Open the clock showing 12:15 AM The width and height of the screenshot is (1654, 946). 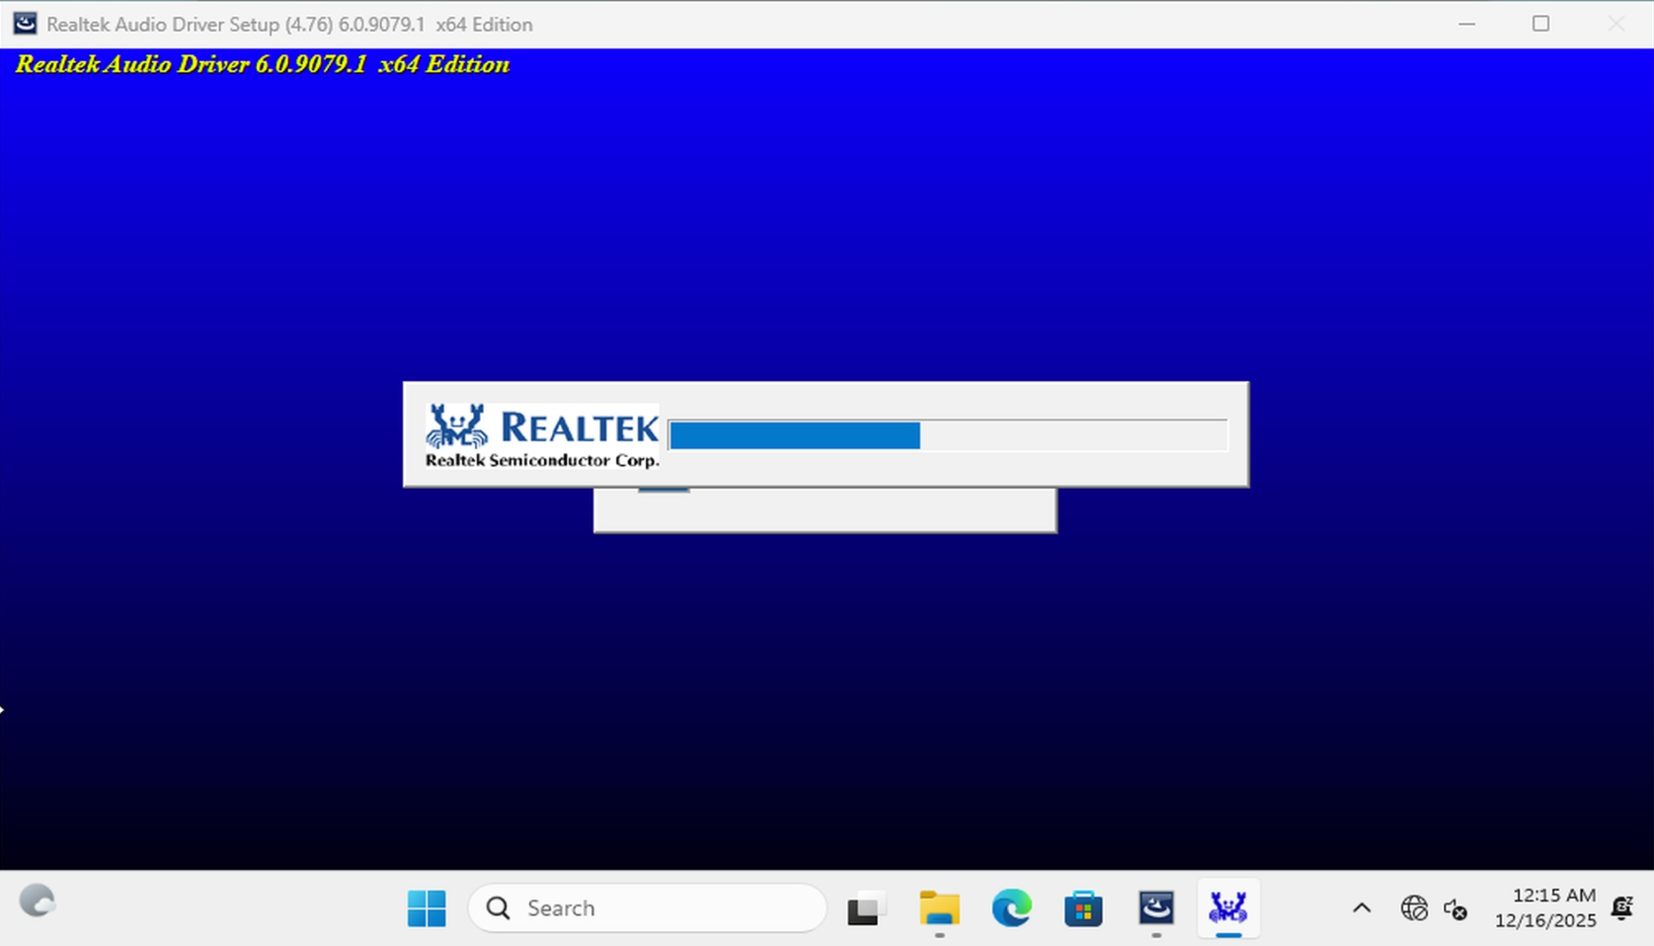pyautogui.click(x=1544, y=908)
